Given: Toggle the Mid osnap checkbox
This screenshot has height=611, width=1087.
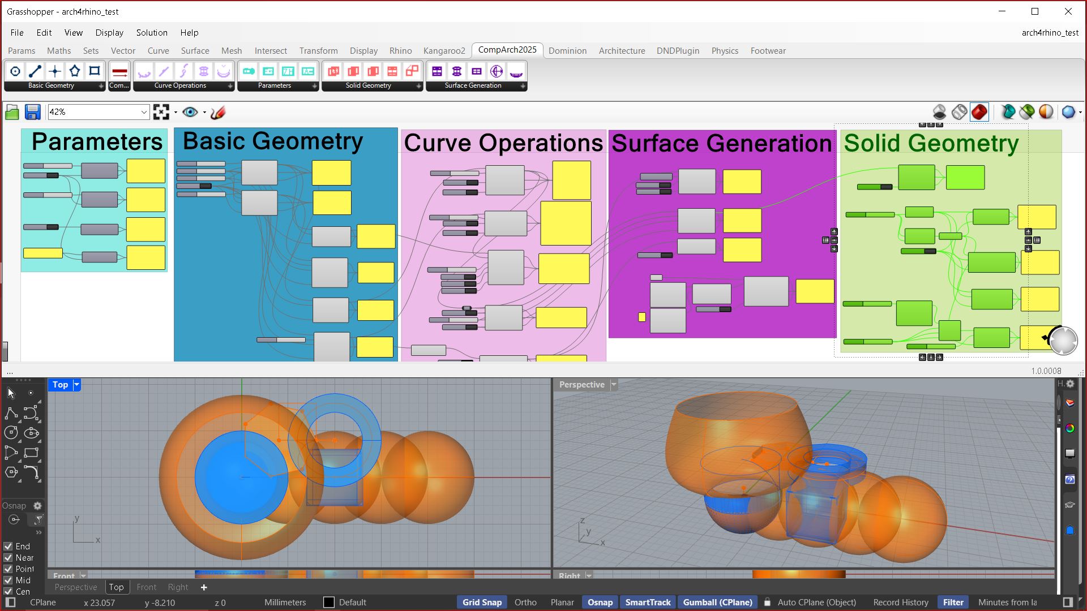Looking at the screenshot, I should [8, 580].
